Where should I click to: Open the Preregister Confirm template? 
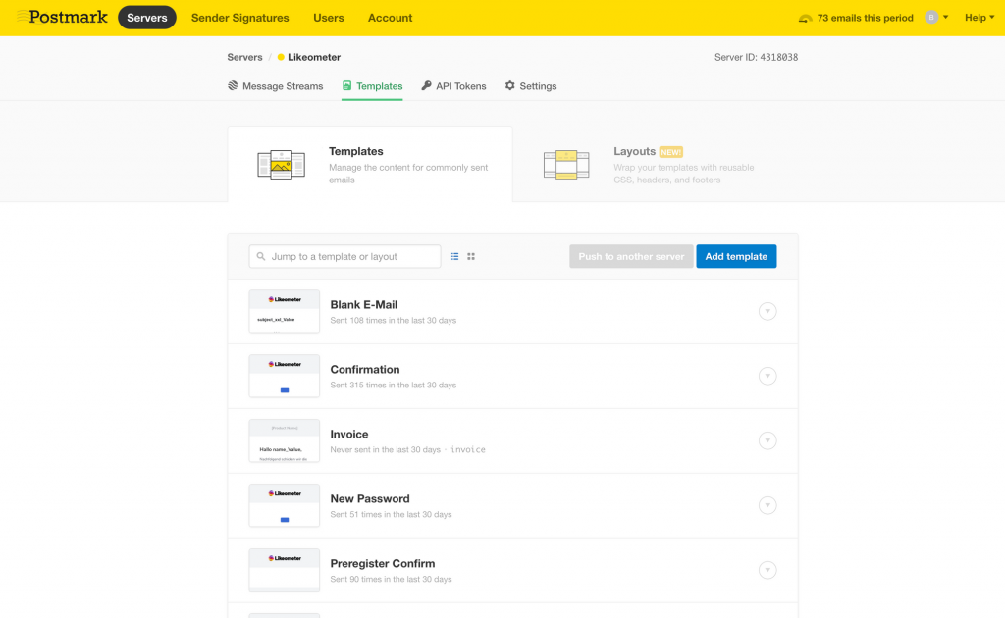pyautogui.click(x=383, y=564)
